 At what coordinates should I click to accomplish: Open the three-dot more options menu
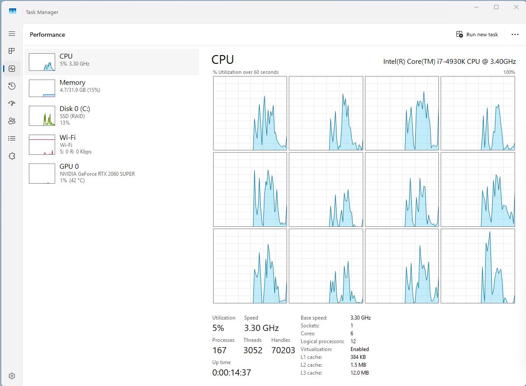pos(515,35)
